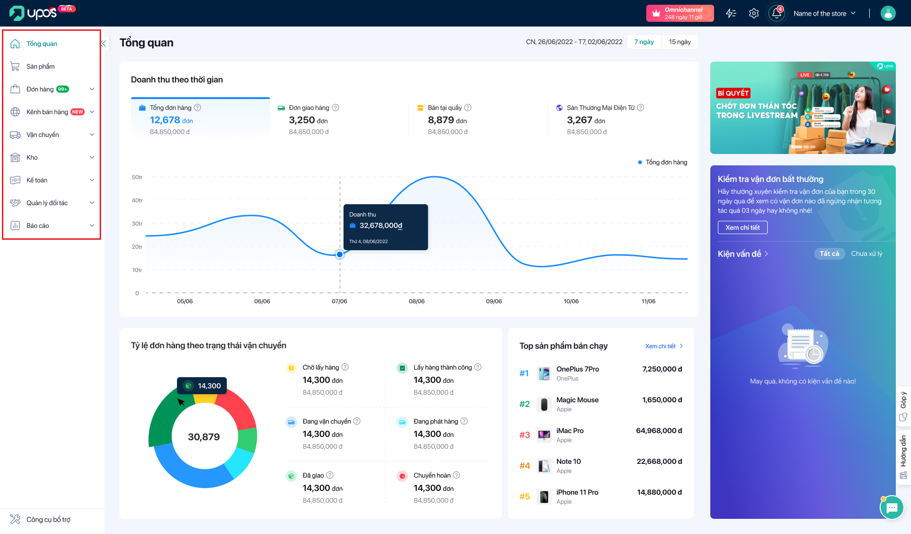Select the 7 ngày range option
This screenshot has height=534, width=911.
pyautogui.click(x=644, y=42)
